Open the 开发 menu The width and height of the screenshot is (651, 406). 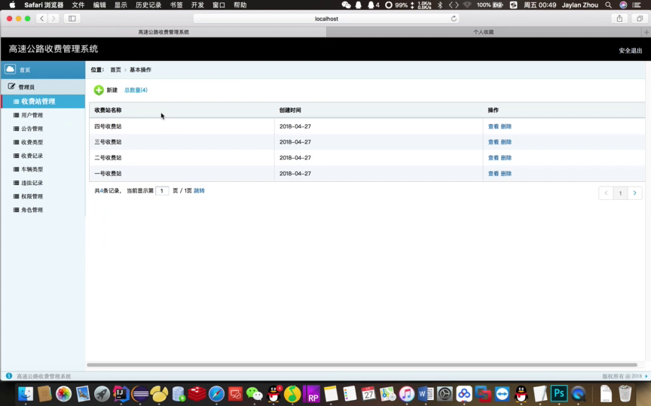tap(197, 5)
